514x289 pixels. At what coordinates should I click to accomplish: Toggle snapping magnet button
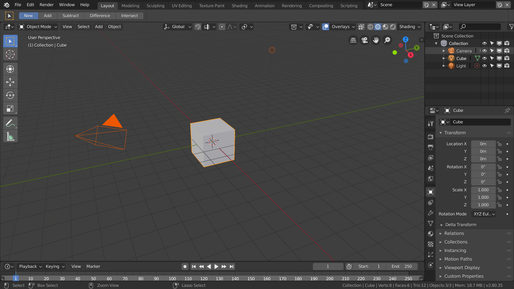click(198, 27)
